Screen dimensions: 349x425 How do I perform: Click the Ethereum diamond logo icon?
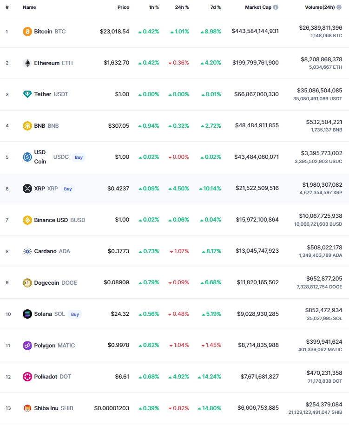(x=27, y=63)
